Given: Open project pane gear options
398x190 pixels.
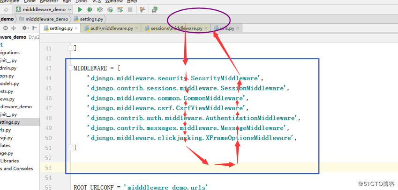Looking at the screenshot, I should [25, 28].
